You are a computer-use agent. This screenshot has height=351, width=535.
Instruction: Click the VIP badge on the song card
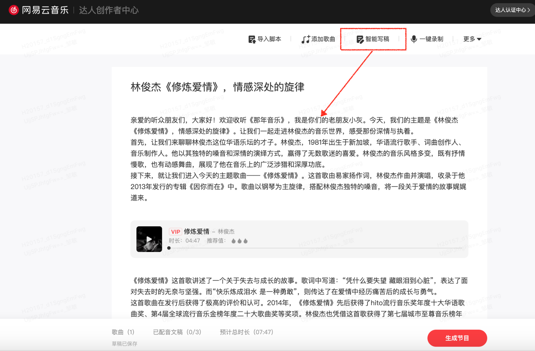click(175, 232)
